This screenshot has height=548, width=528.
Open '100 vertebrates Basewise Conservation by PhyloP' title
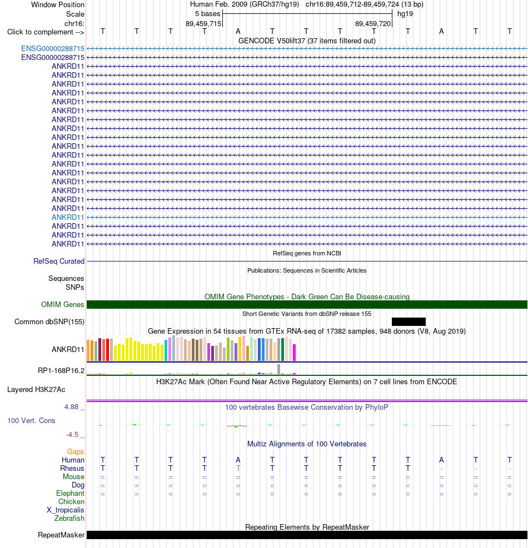[x=307, y=407]
